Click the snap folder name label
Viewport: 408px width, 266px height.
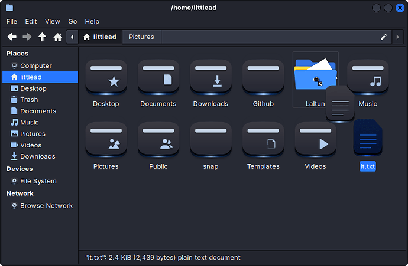[x=211, y=166]
